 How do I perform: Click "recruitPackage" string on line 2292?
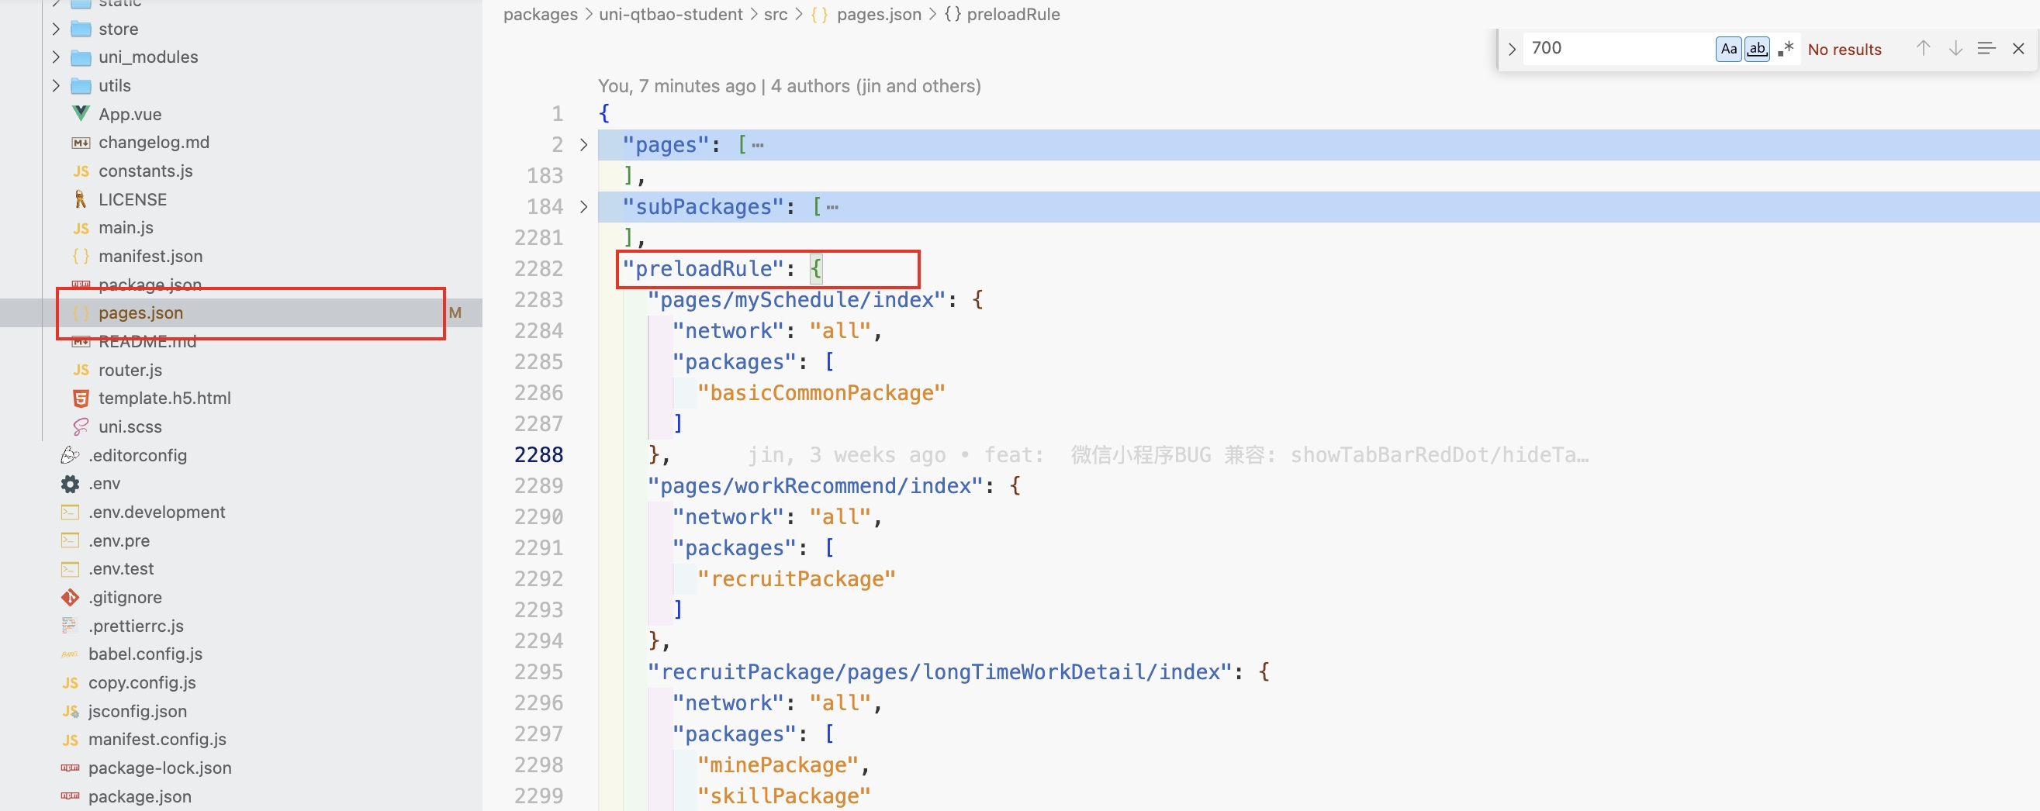click(796, 579)
